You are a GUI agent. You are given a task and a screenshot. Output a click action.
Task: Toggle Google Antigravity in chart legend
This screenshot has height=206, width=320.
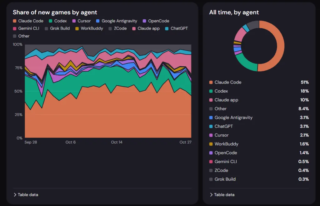coord(117,21)
